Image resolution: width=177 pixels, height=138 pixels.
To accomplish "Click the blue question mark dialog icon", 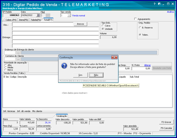I will (64, 66).
